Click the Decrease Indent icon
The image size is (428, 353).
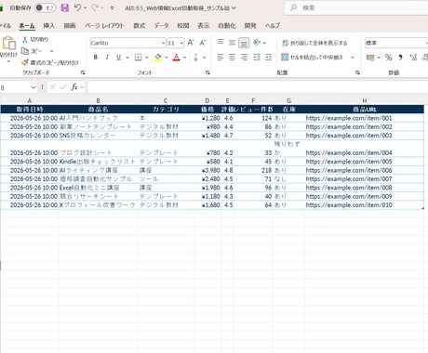click(257, 58)
